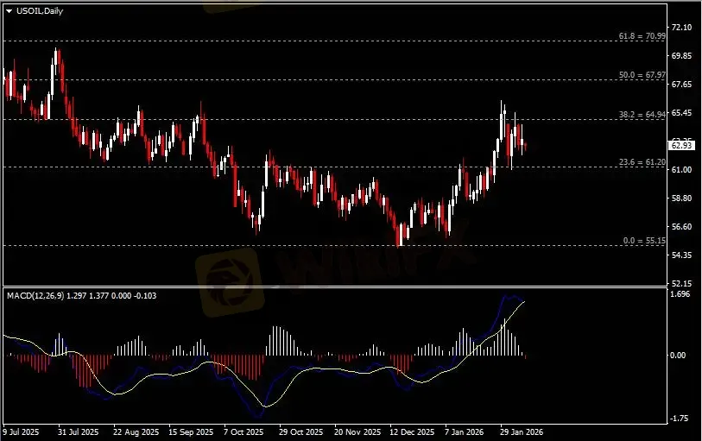Click the MACD scale value -1.75

pos(680,419)
